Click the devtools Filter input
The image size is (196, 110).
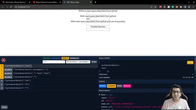point(54,62)
